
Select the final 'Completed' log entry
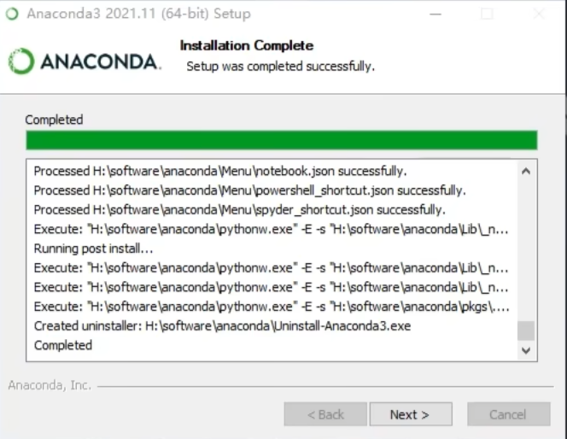pos(63,345)
